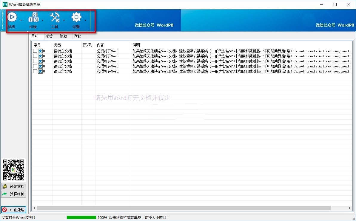The image size is (356, 221).
Task: Close the Word智能排版系统 window
Action: click(x=349, y=4)
